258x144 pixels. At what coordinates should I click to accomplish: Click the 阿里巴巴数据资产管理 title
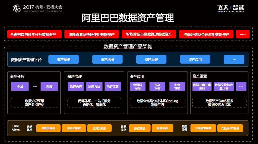point(128,18)
